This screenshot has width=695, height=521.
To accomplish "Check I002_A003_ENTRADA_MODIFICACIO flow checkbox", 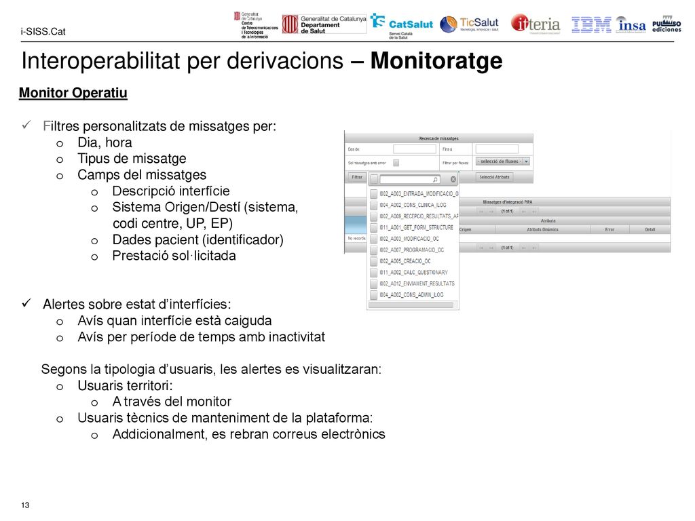I will tap(374, 193).
